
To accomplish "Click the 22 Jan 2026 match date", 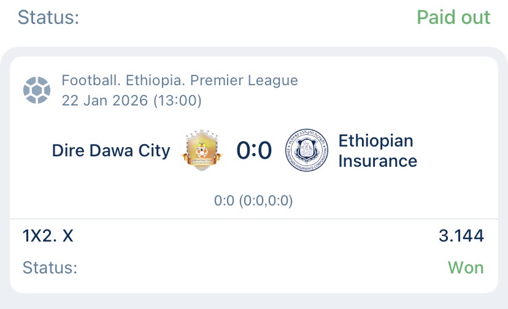I will pyautogui.click(x=104, y=100).
